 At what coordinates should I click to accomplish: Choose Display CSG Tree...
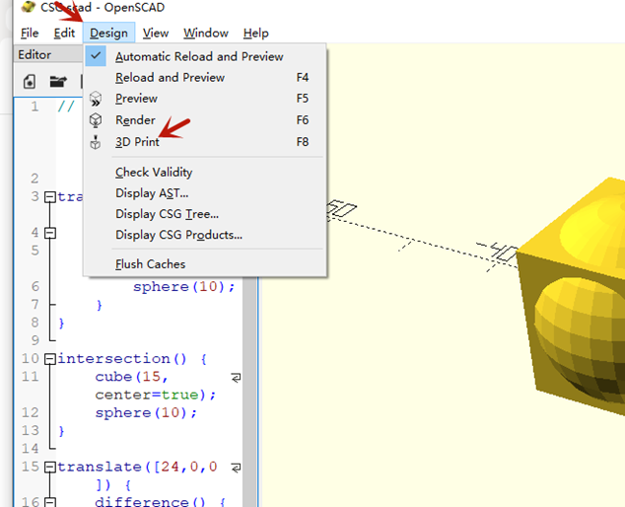click(205, 214)
